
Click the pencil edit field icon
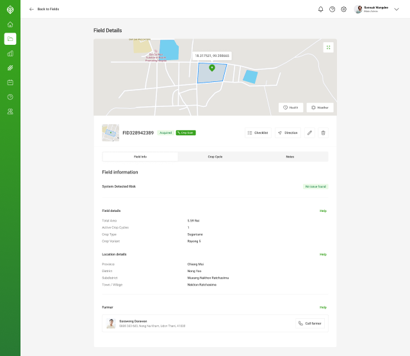tap(309, 133)
